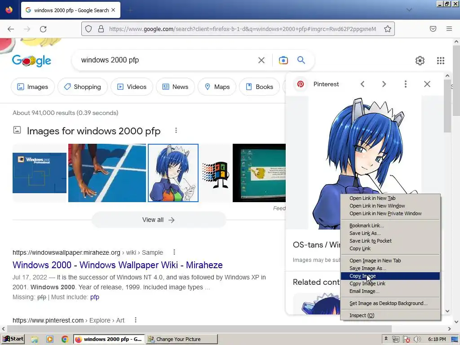Click the Pinterest logo in preview panel

point(301,84)
